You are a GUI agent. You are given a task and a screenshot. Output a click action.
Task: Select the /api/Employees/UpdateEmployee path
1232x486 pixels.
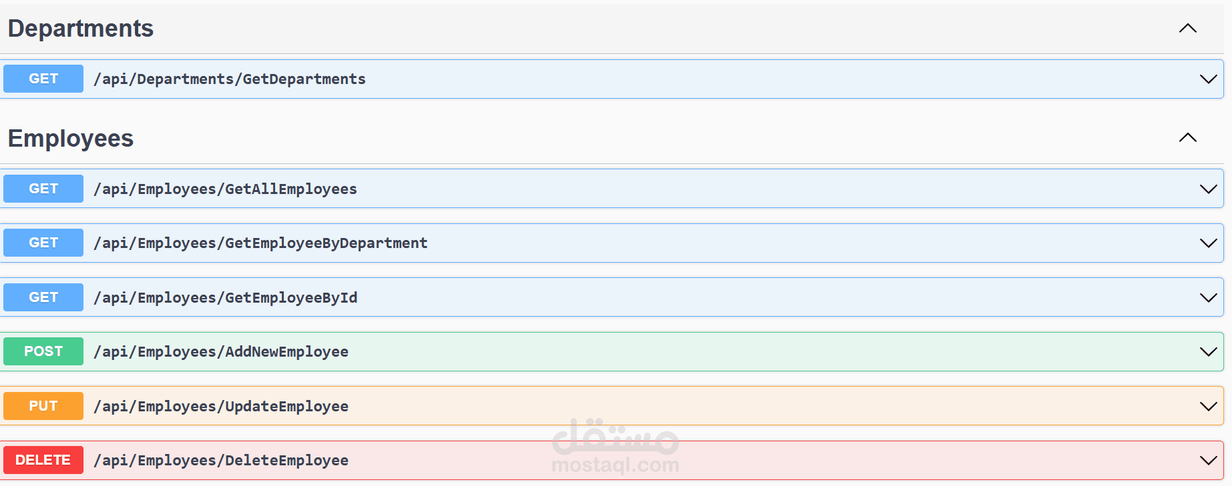(221, 407)
